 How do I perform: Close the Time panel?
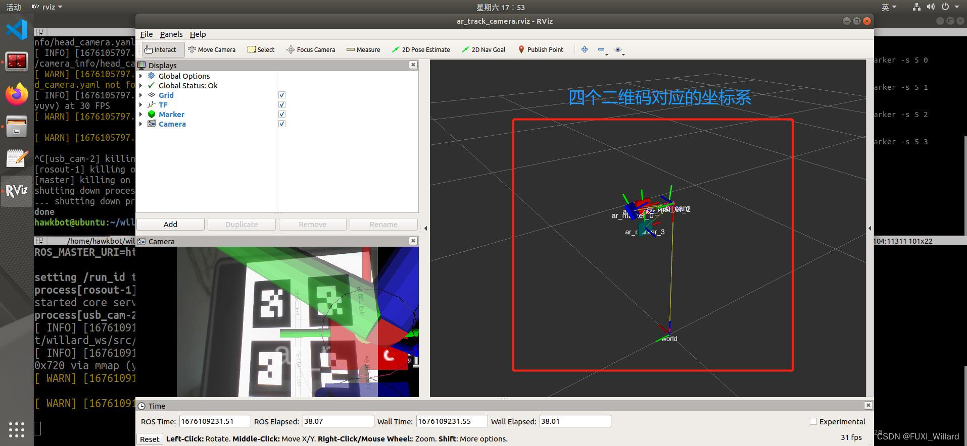tap(868, 405)
